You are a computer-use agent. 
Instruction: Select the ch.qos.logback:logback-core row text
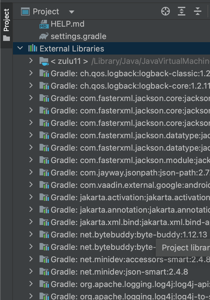130,86
